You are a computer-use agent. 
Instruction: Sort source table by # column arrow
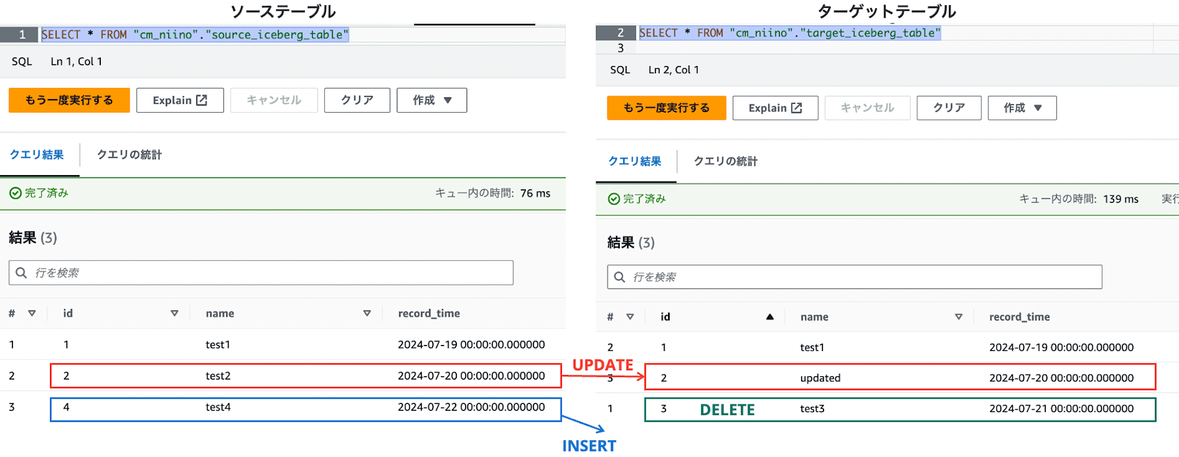[32, 313]
